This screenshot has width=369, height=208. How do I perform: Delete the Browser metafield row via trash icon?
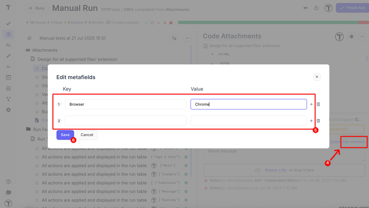(318, 104)
